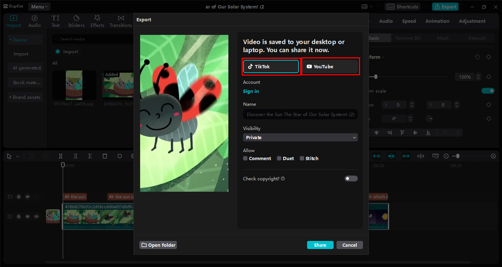
Task: Click the timeline zoom in icon
Action: (x=493, y=156)
